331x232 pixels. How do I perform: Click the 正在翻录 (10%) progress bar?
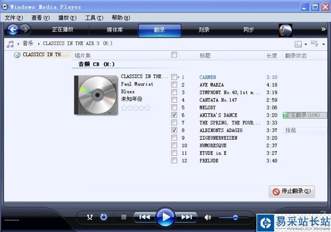(305, 115)
